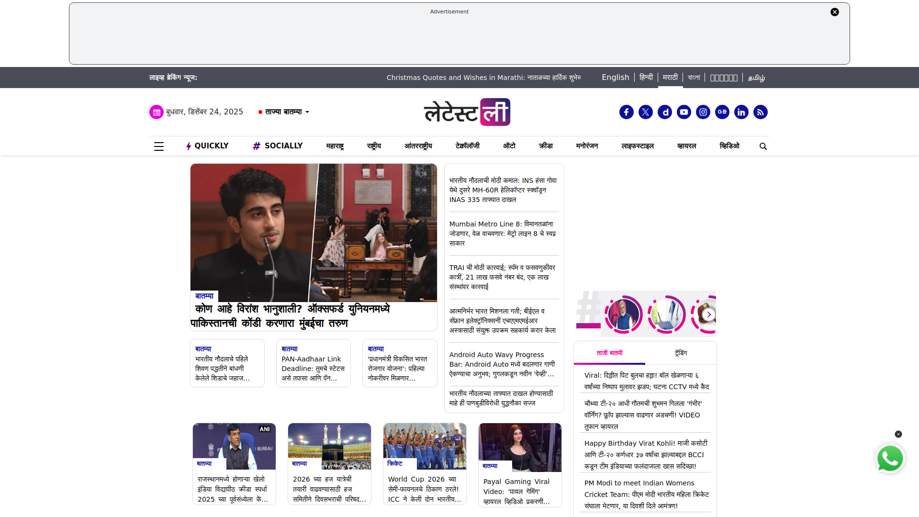Open the hamburger menu icon
The image size is (919, 517).
pyautogui.click(x=159, y=146)
